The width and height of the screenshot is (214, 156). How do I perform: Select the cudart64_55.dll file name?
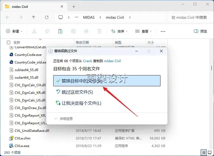tap(26, 77)
